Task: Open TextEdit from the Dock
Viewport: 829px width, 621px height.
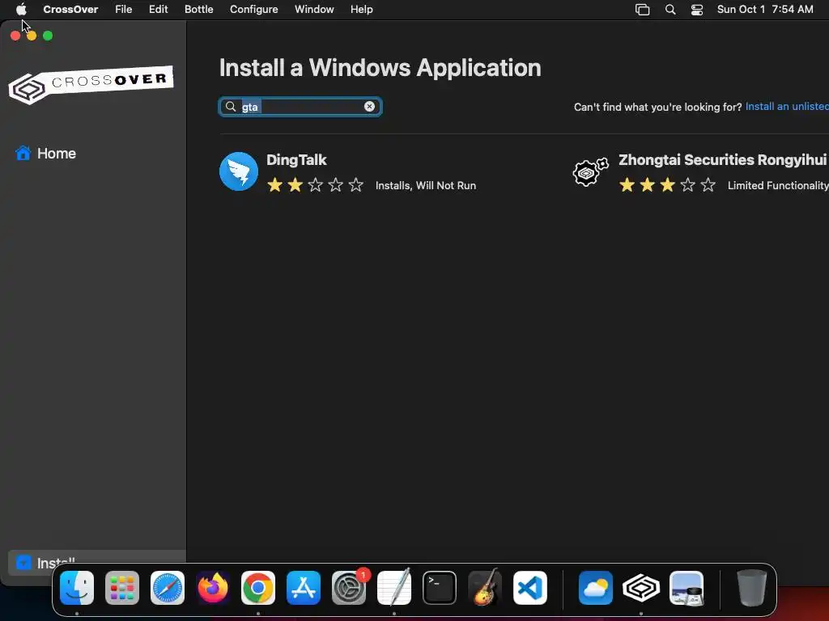Action: (x=394, y=588)
